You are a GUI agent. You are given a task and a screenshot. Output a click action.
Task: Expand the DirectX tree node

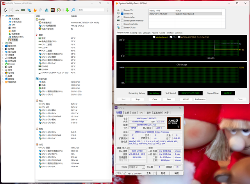coord(3,64)
